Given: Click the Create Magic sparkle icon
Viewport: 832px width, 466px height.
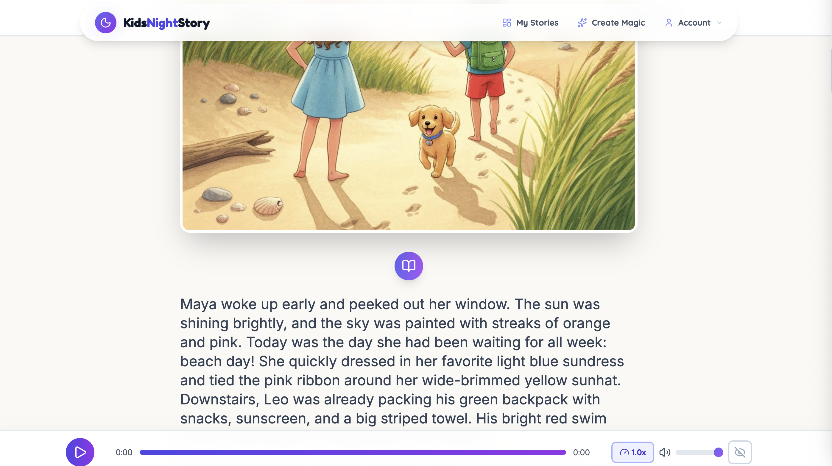Looking at the screenshot, I should coord(582,23).
